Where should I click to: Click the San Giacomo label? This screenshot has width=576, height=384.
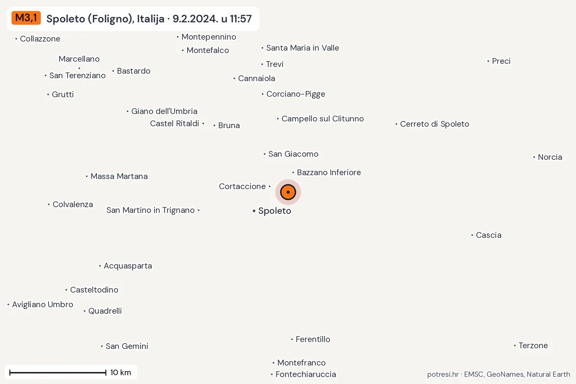pyautogui.click(x=293, y=154)
